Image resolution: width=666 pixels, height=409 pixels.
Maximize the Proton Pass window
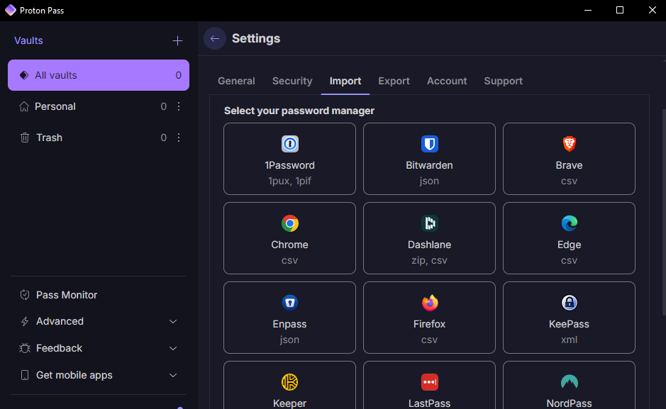pos(620,10)
